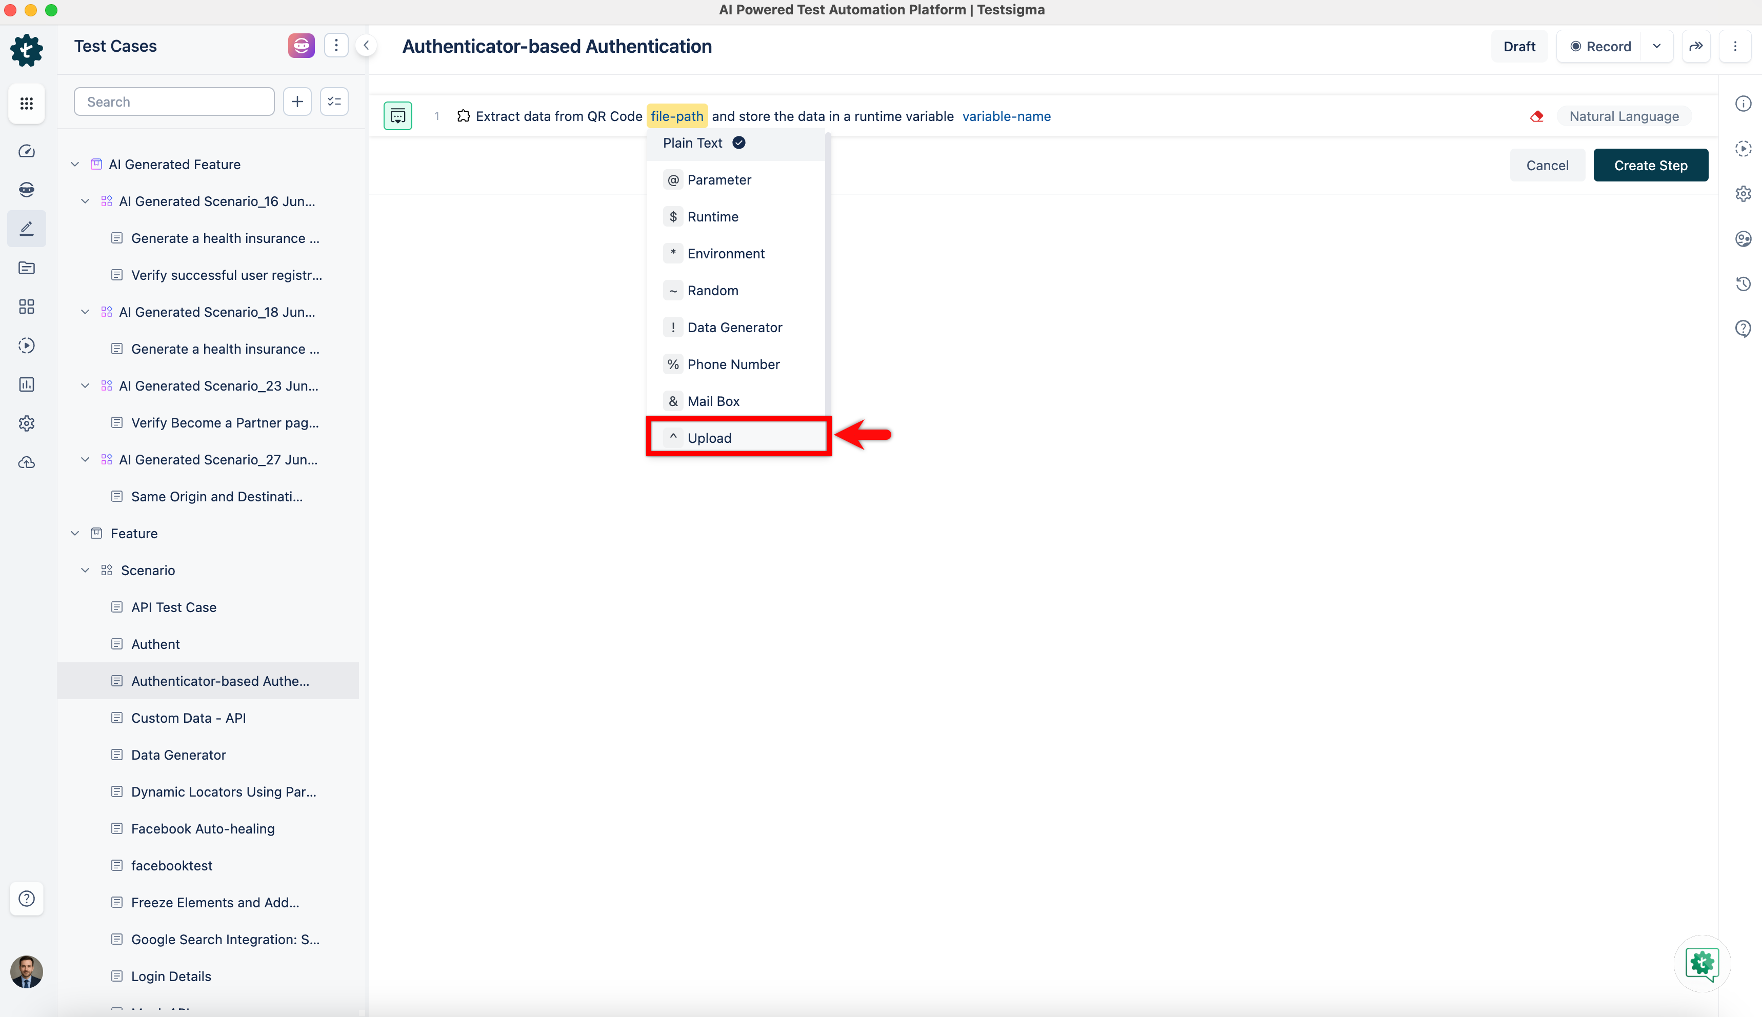Open the Record dropdown arrow

pos(1656,46)
